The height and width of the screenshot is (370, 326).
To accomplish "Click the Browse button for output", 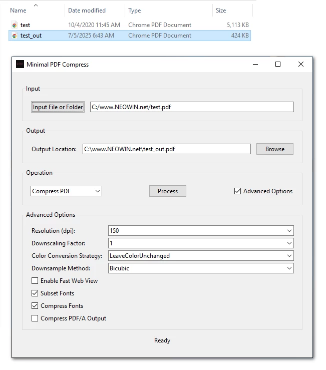I will 275,149.
